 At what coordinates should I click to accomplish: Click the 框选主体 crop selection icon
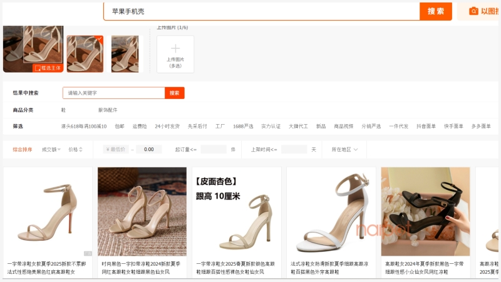38,68
